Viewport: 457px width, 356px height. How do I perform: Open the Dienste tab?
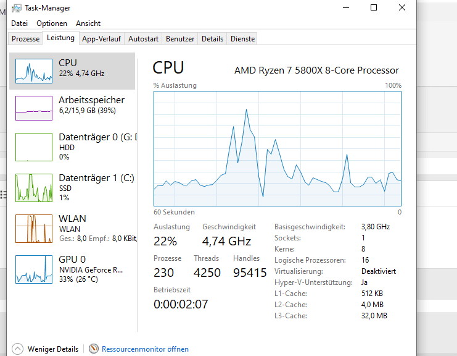point(242,39)
